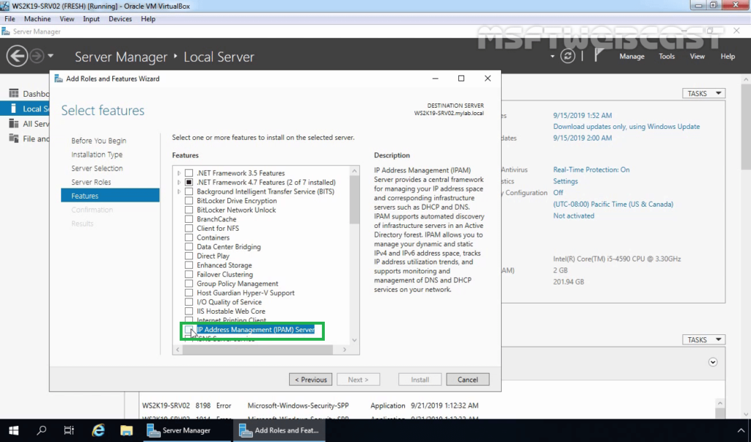The image size is (751, 442).
Task: Select the I/O Quality of Service row
Action: [x=229, y=302]
